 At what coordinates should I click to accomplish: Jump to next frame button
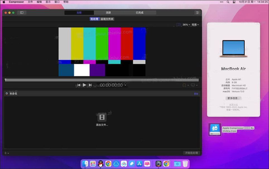pos(90,85)
